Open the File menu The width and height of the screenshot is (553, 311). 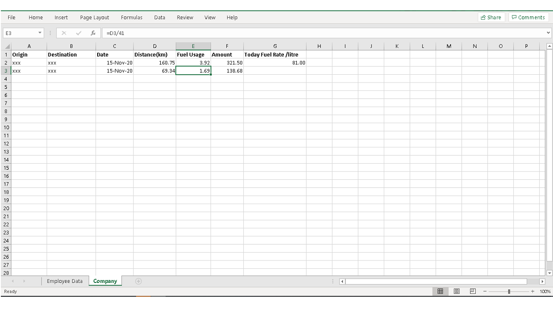pyautogui.click(x=12, y=17)
